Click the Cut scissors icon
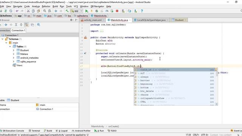242x136 pixels. point(28,11)
